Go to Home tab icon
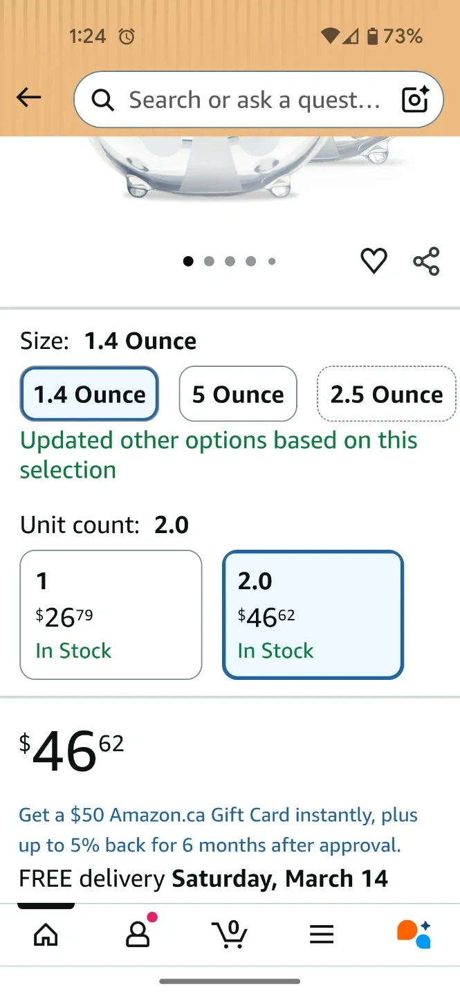The image size is (460, 997). click(x=46, y=935)
